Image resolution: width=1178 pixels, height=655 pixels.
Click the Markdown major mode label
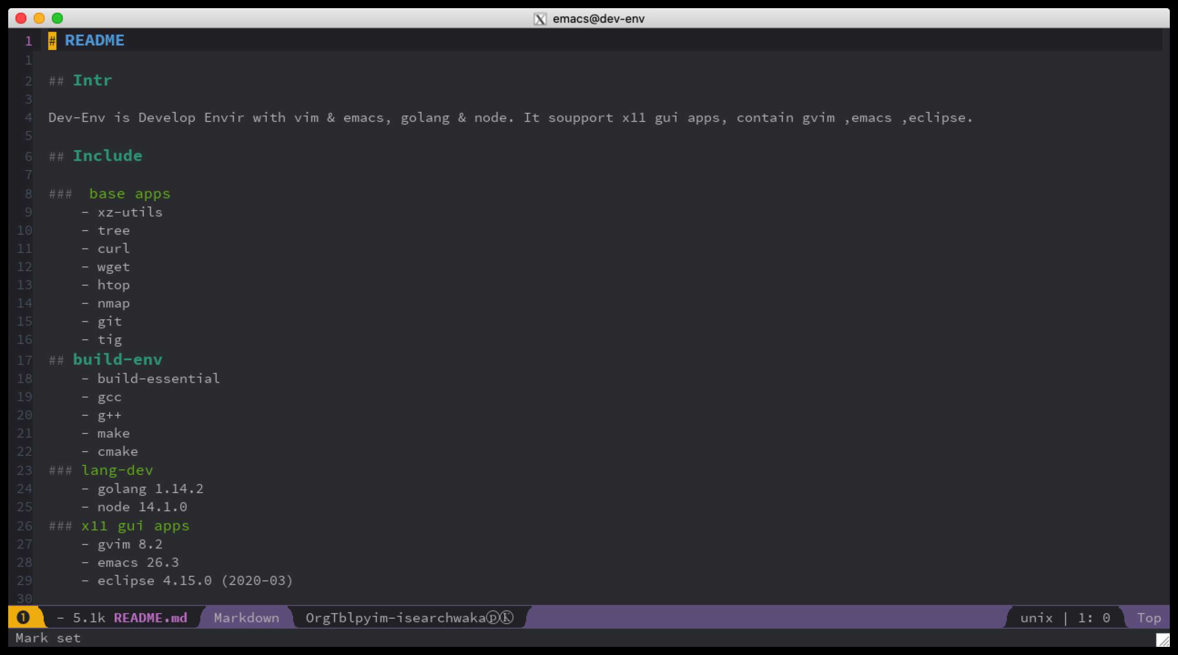[x=247, y=618]
